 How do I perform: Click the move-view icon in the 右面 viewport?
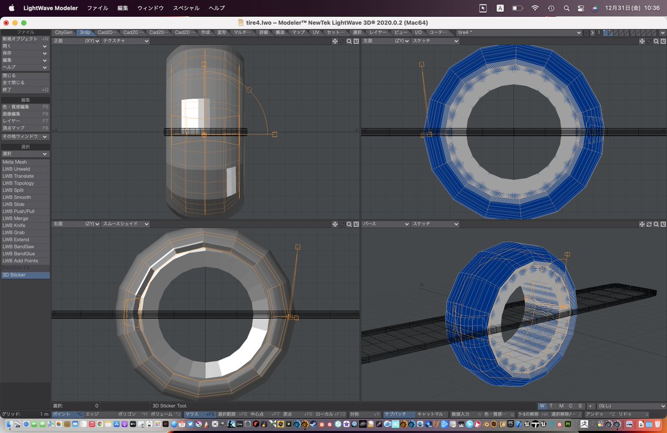pyautogui.click(x=335, y=224)
